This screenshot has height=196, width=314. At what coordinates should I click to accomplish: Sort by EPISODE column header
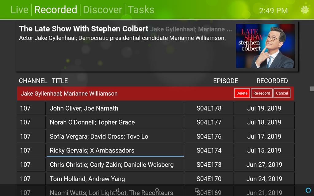[x=225, y=81]
